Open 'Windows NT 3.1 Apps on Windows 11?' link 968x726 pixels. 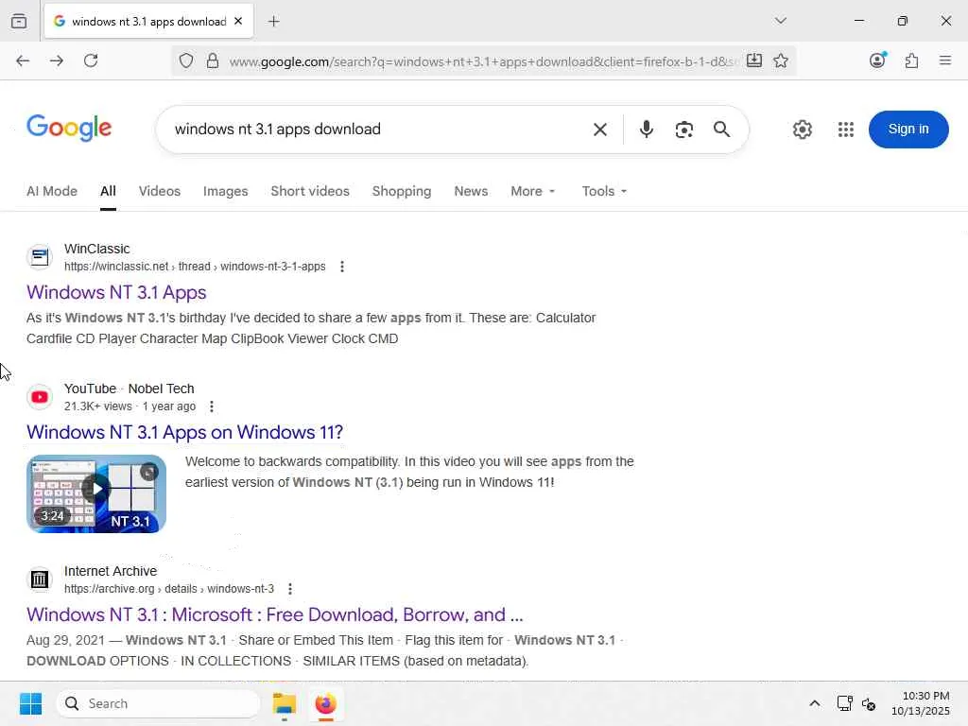click(184, 431)
